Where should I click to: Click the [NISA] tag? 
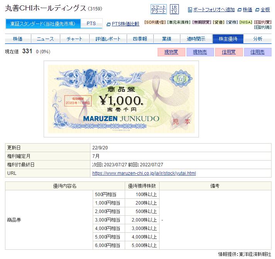246,22
